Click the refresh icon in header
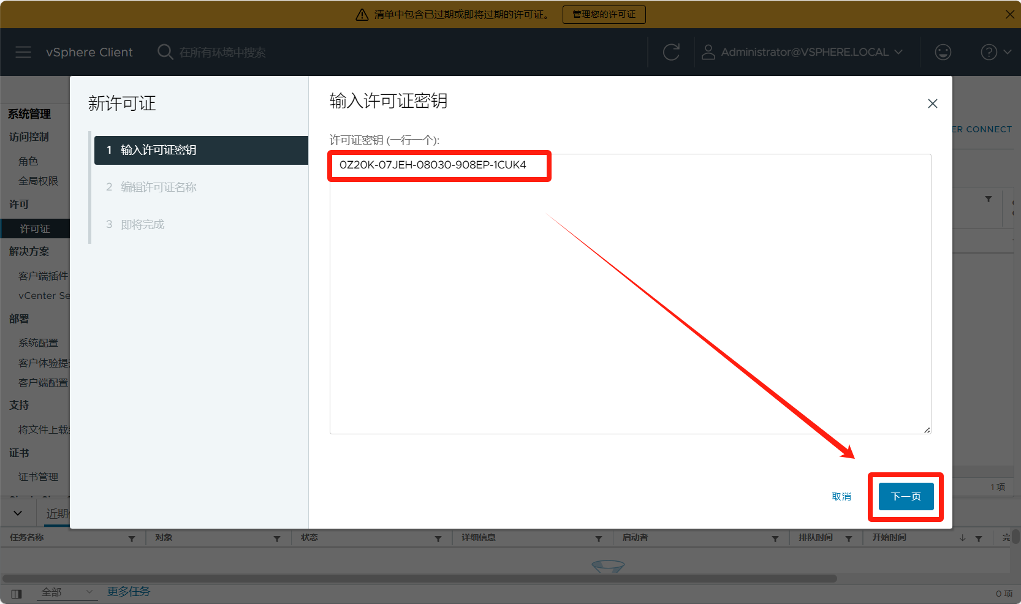 point(671,52)
